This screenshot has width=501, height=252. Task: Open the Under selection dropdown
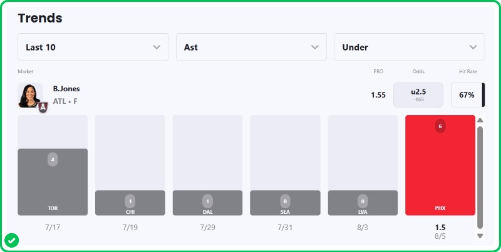pos(410,47)
